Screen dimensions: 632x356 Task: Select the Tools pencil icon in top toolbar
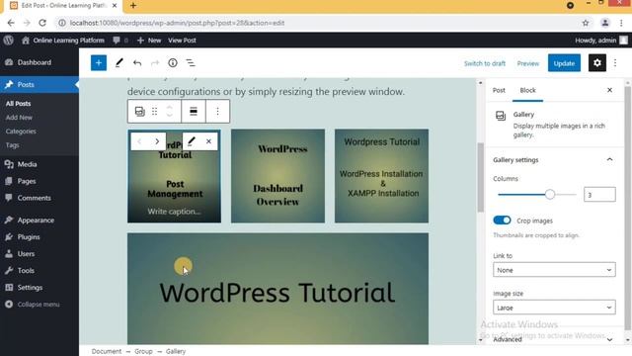click(118, 63)
